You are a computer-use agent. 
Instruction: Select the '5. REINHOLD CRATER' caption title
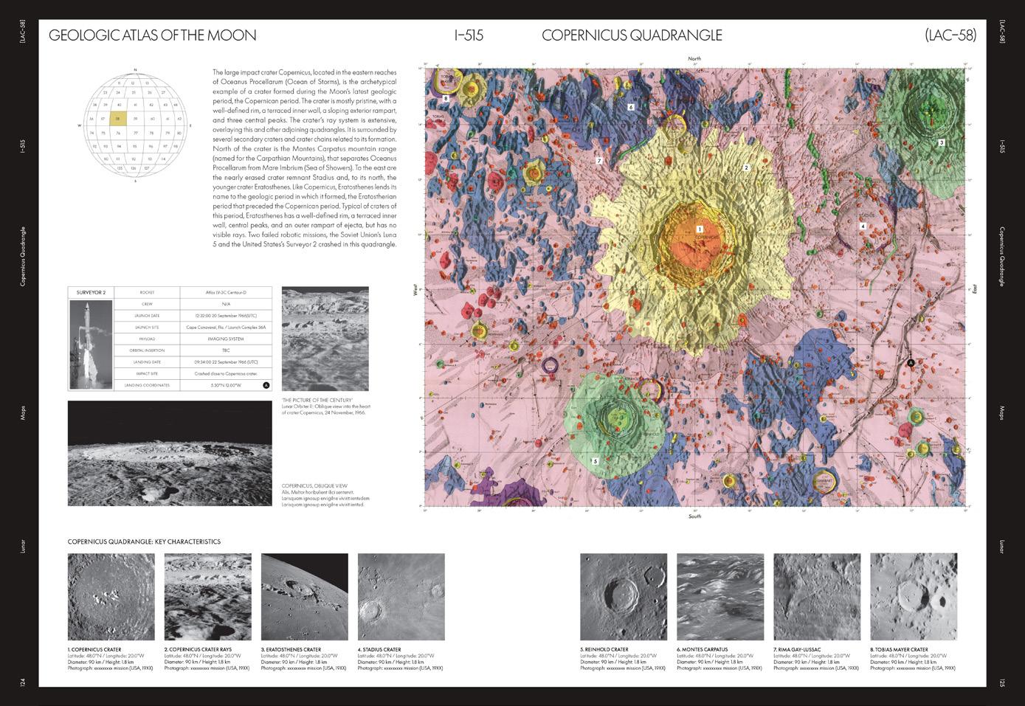[604, 650]
